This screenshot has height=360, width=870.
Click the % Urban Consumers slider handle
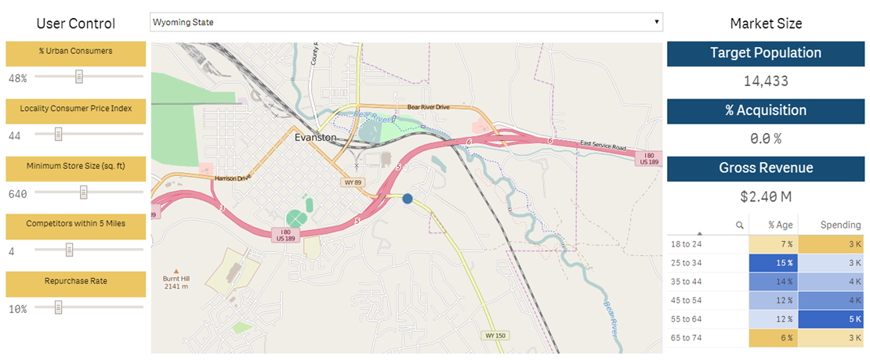78,77
